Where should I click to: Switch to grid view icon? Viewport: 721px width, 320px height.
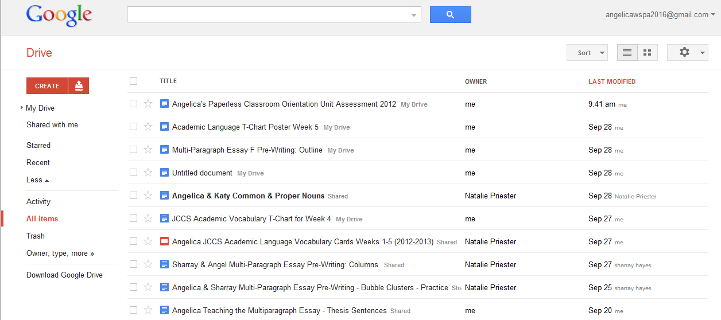point(648,53)
